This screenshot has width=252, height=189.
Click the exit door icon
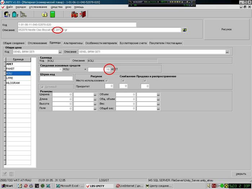83,14
